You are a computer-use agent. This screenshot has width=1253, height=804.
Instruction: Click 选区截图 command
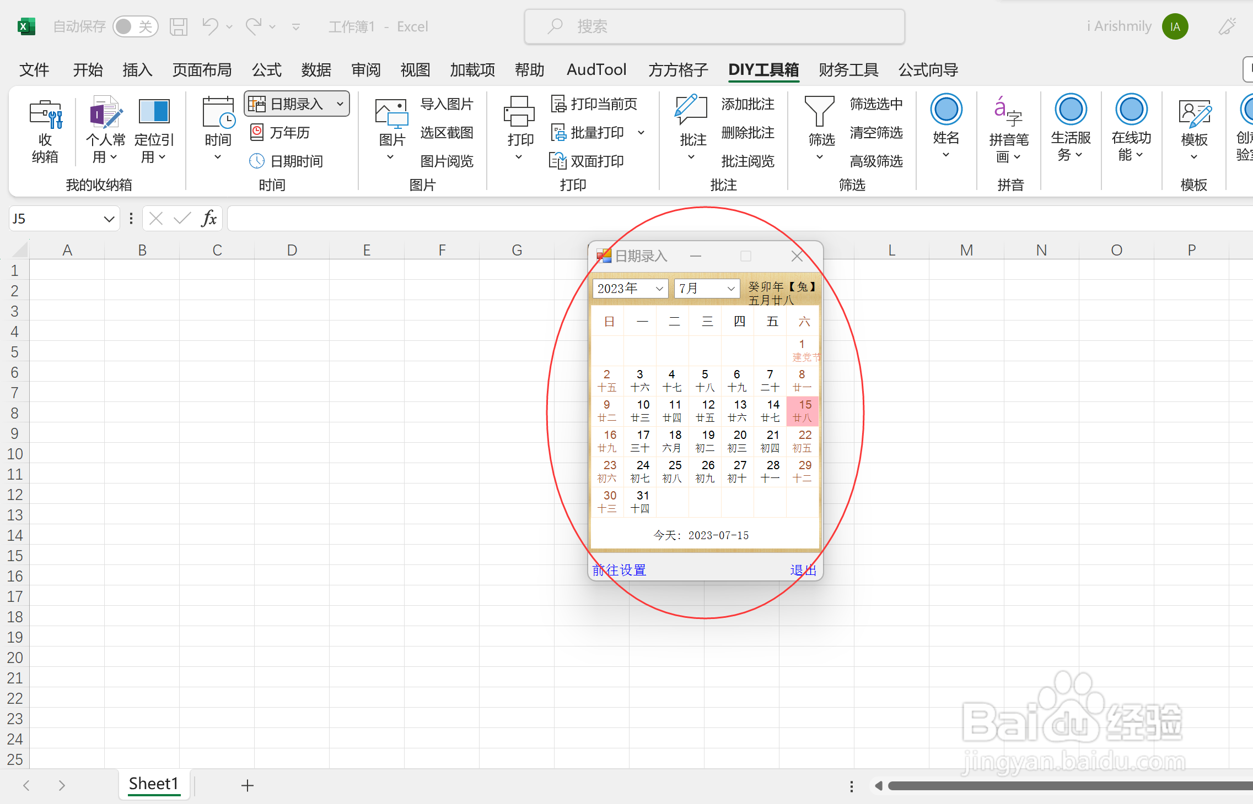447,133
